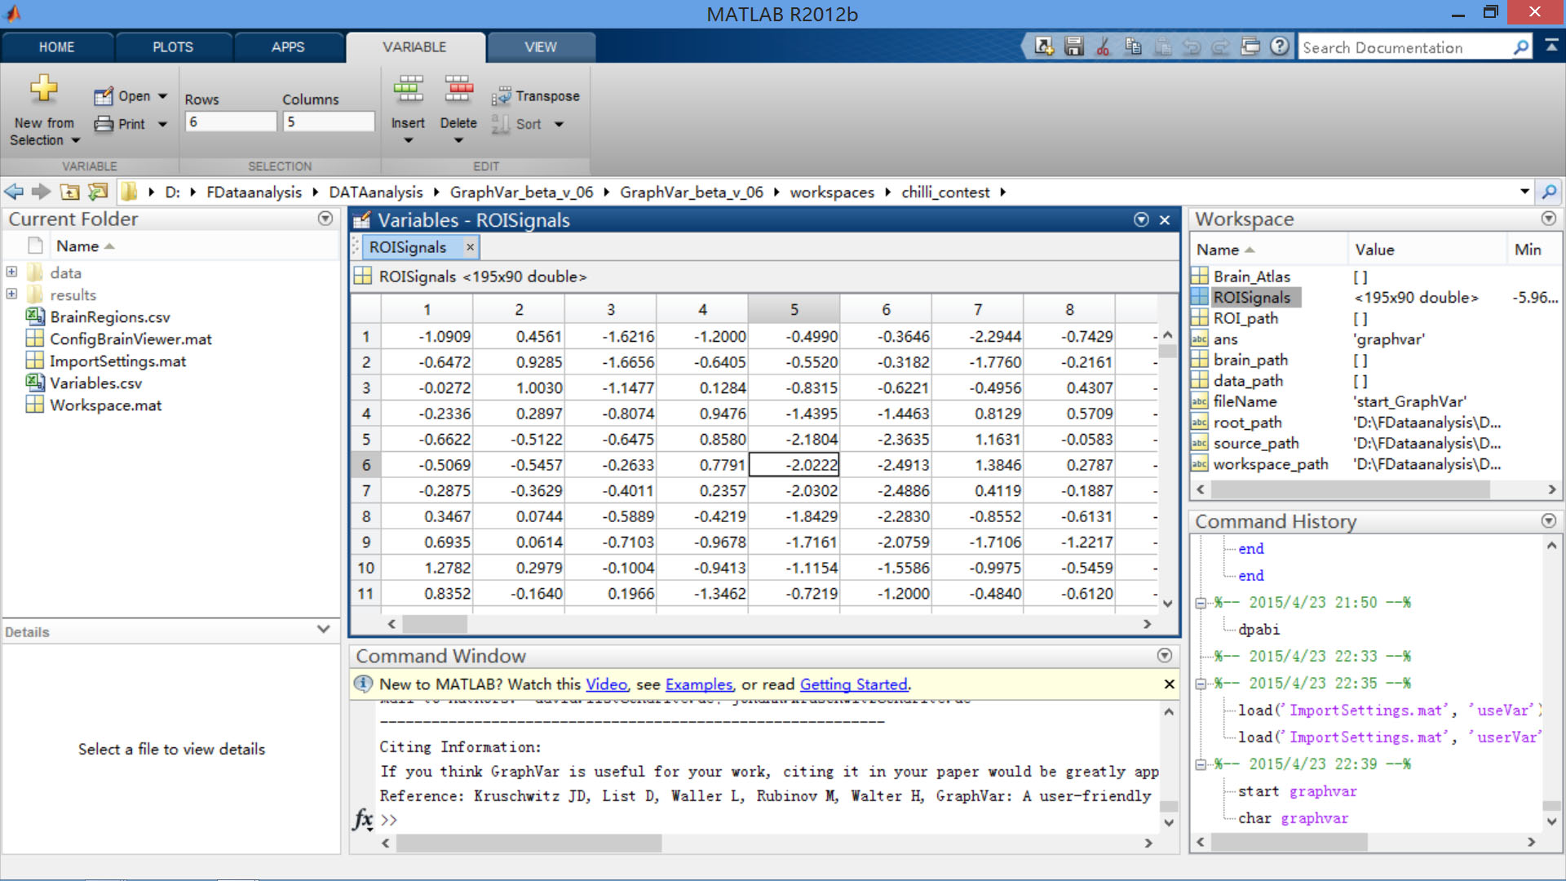The width and height of the screenshot is (1566, 881).
Task: Collapse the 2015/4/23 22:35 history group
Action: (1201, 684)
